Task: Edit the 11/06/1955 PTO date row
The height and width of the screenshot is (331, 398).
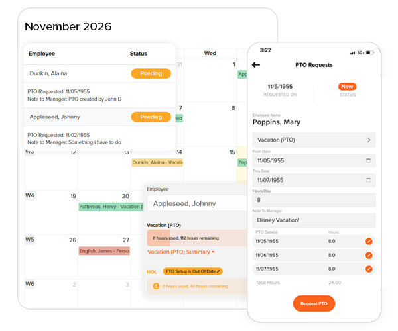Action: pos(369,256)
